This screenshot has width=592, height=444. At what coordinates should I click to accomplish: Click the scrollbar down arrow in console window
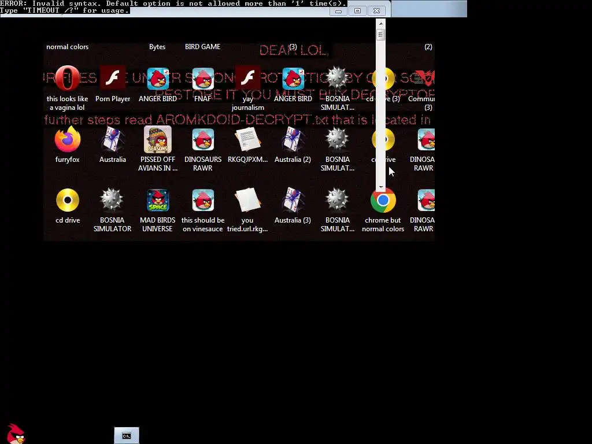(380, 187)
